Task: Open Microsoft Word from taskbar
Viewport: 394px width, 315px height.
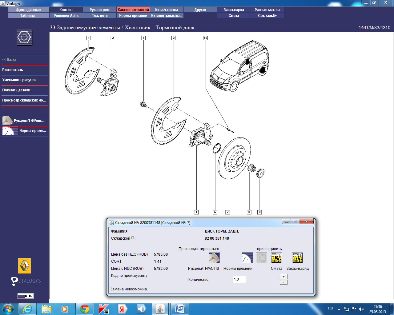Action: (180, 309)
